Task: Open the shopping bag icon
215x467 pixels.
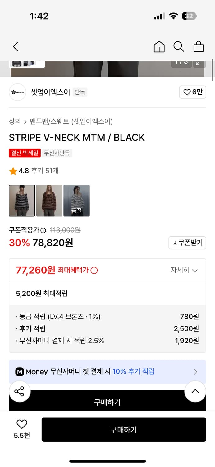Action: [199, 46]
